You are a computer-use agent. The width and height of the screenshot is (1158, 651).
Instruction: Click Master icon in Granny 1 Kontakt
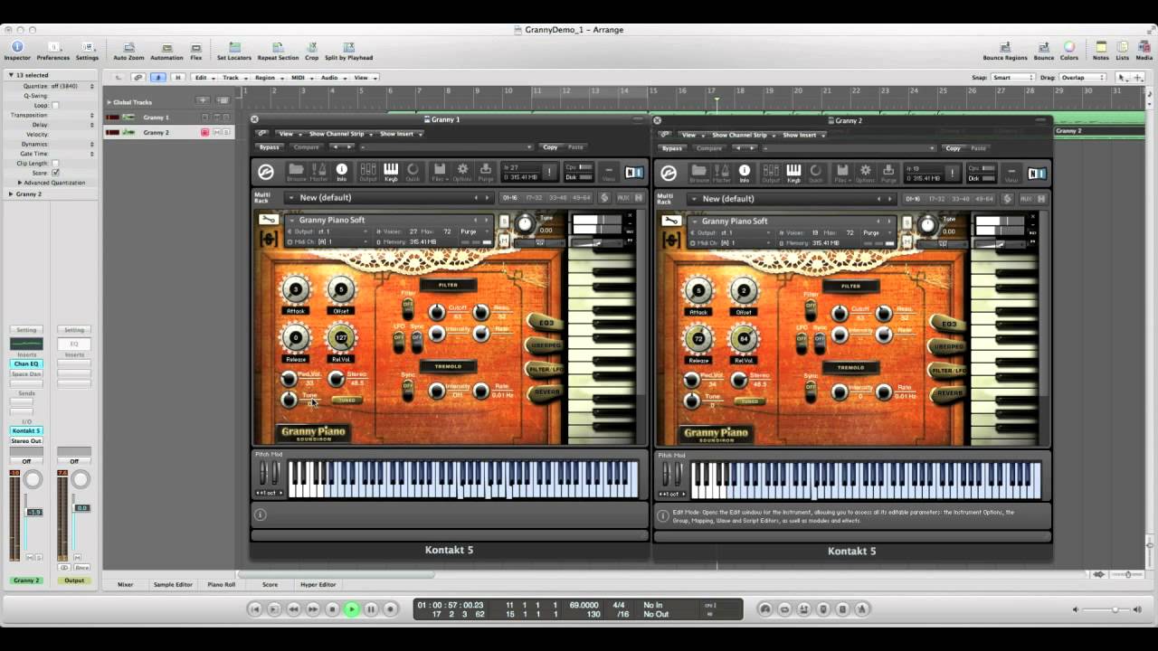(x=318, y=171)
